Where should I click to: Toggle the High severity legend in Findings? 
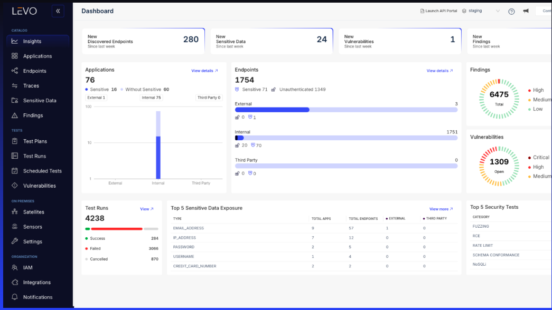(537, 90)
